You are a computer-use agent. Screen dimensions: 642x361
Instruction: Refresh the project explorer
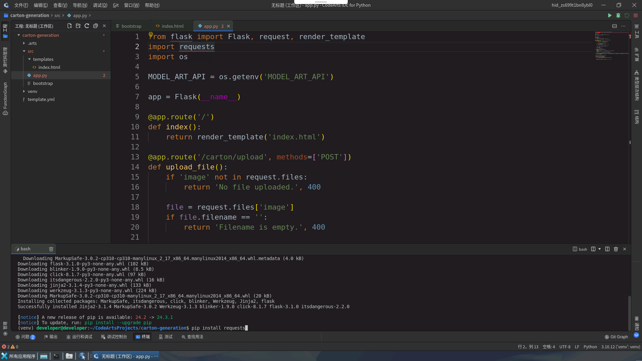pos(87,26)
